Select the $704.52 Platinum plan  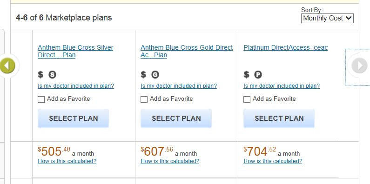point(279,118)
